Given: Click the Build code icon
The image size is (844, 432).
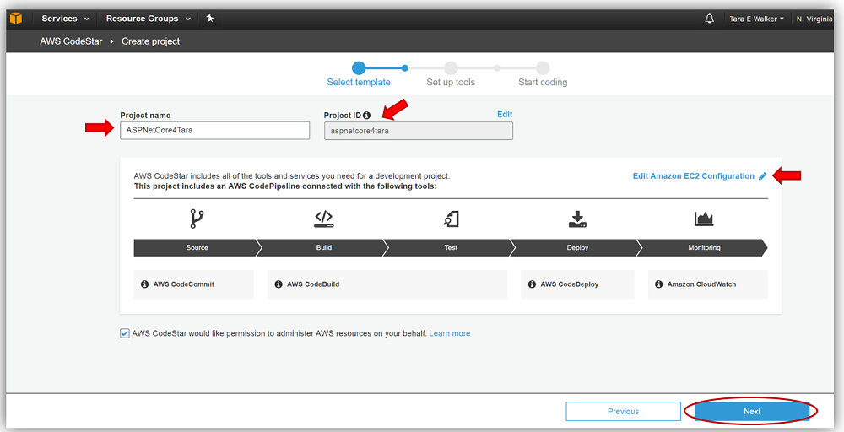Looking at the screenshot, I should 324,219.
